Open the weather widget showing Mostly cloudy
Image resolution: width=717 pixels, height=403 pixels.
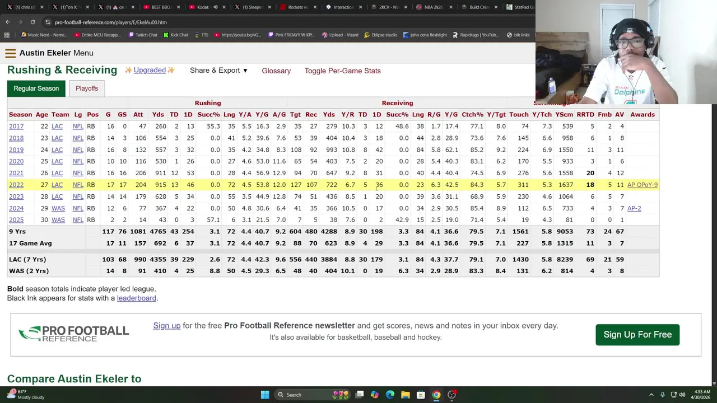tap(25, 395)
